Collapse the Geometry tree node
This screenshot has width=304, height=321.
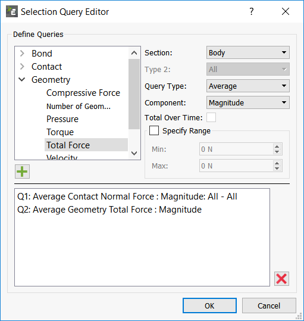(22, 79)
